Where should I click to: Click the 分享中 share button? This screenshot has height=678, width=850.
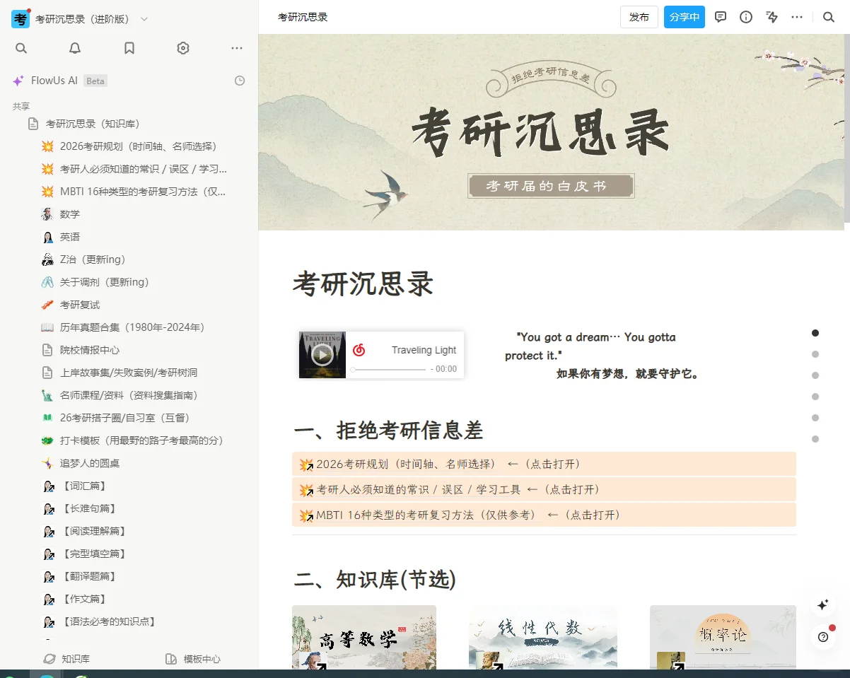pyautogui.click(x=685, y=17)
